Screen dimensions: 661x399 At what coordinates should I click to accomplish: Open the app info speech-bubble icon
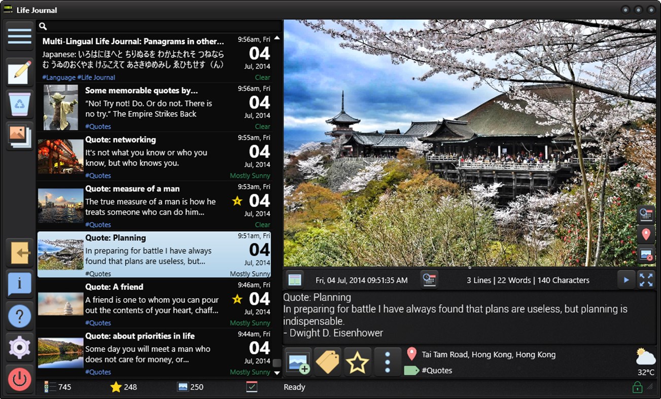click(x=19, y=284)
